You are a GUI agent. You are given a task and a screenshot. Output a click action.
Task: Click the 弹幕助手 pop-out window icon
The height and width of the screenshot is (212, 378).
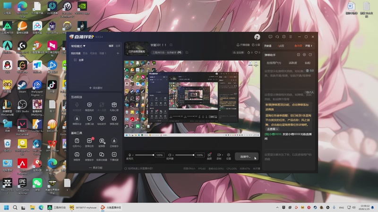click(310, 55)
